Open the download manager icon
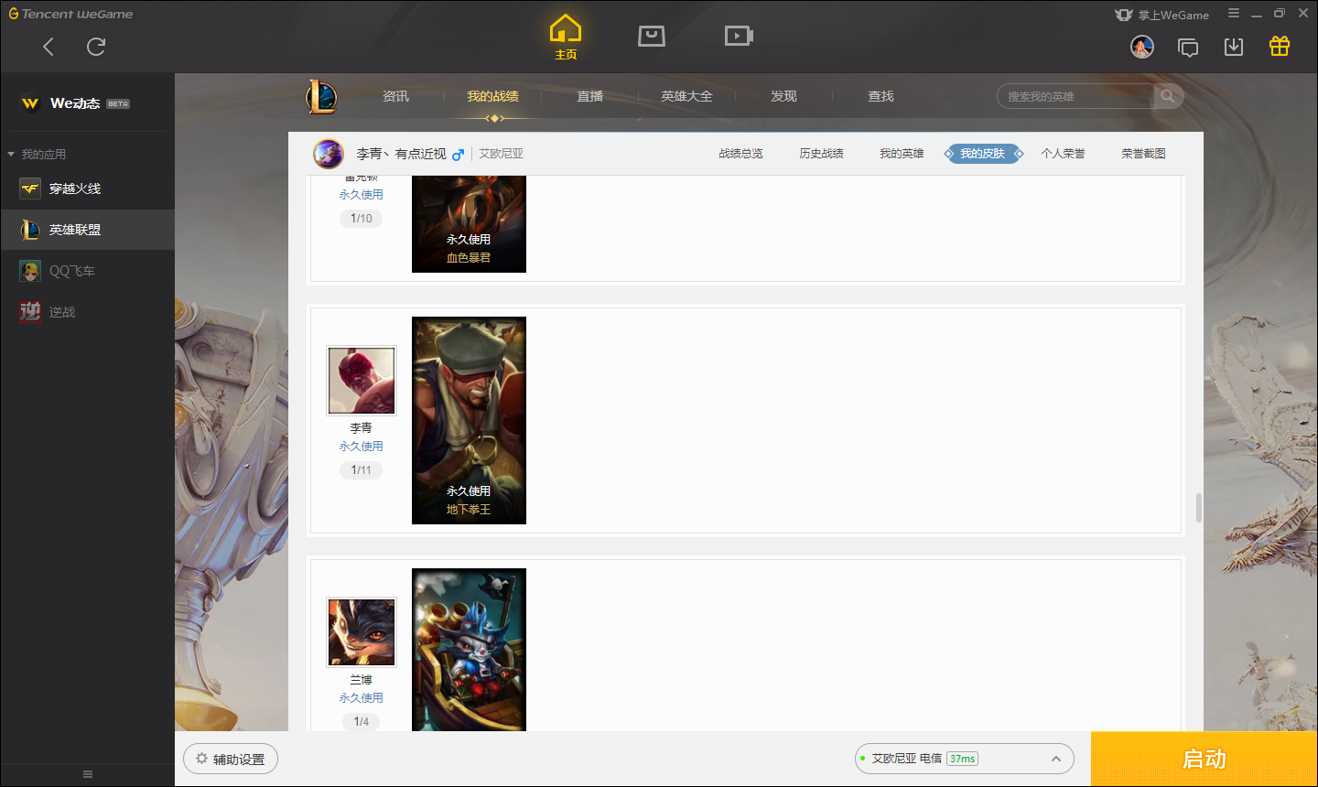Screen dimensions: 1318x787 [1234, 47]
